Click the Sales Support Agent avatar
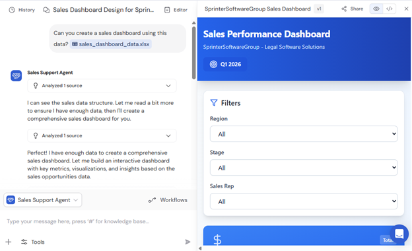412x251 pixels. [x=16, y=76]
